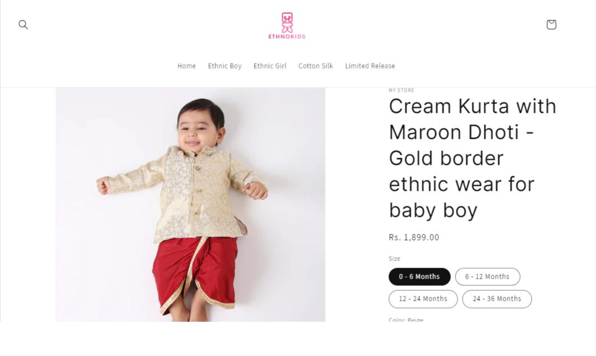Open the Cotton Silk category
596x356 pixels.
(x=315, y=66)
